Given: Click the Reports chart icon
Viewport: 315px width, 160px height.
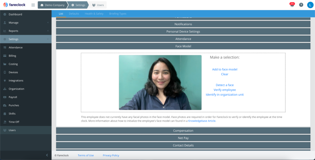Looking at the screenshot, I should tap(5, 31).
